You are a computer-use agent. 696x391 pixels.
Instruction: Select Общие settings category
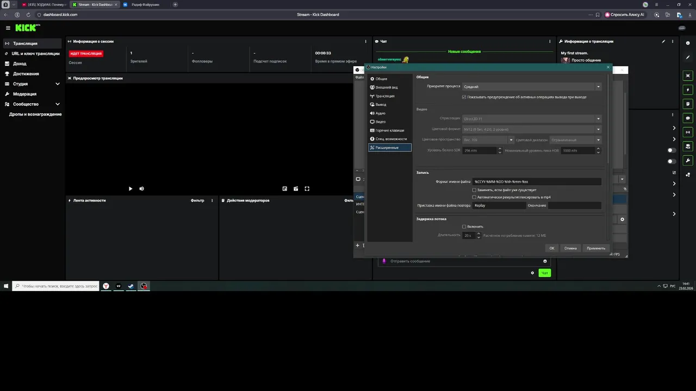(390, 79)
